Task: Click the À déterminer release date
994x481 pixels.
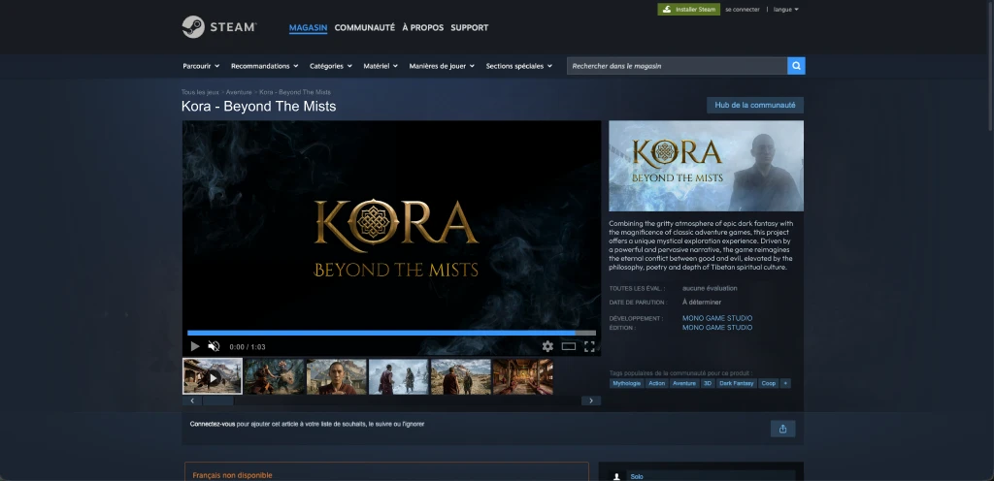Action: [x=702, y=302]
